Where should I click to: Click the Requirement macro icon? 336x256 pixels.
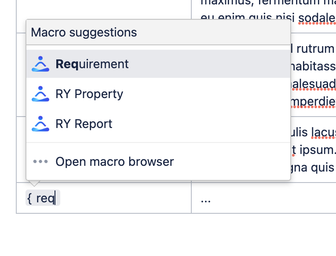point(40,64)
